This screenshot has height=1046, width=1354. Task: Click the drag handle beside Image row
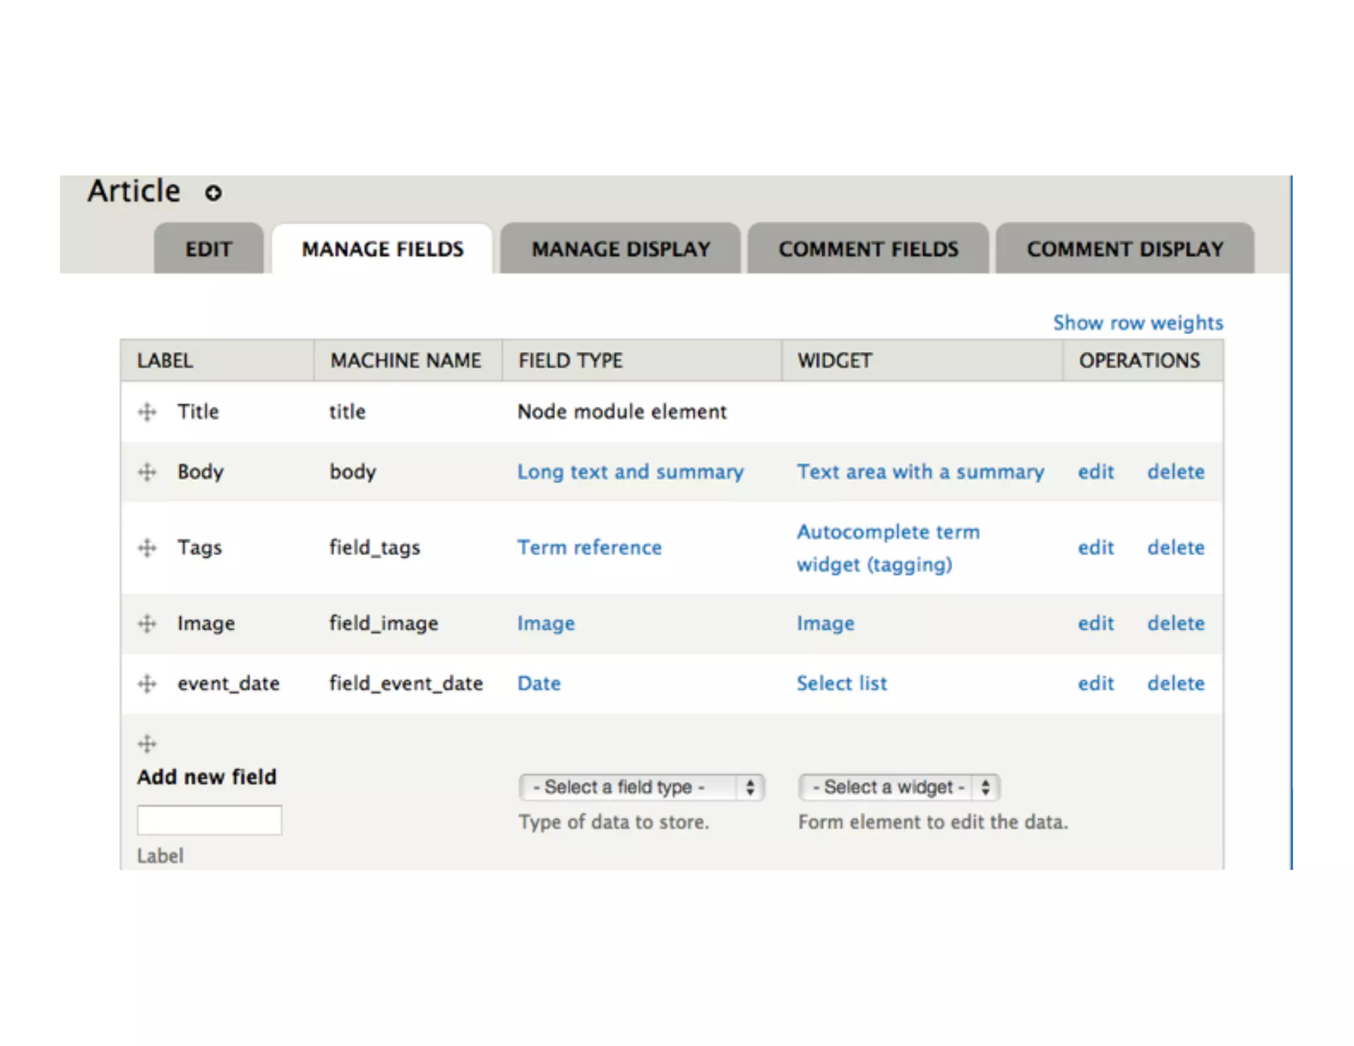click(147, 624)
